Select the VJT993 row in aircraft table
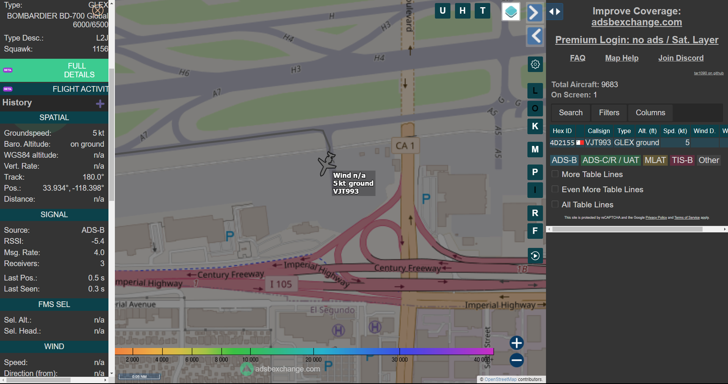Viewport: 728px width, 384px height. click(639, 143)
